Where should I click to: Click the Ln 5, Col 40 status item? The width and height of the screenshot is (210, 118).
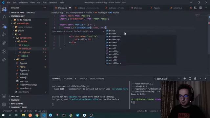coord(142,111)
